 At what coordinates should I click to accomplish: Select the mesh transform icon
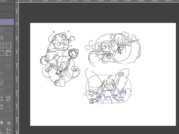pos(2,83)
